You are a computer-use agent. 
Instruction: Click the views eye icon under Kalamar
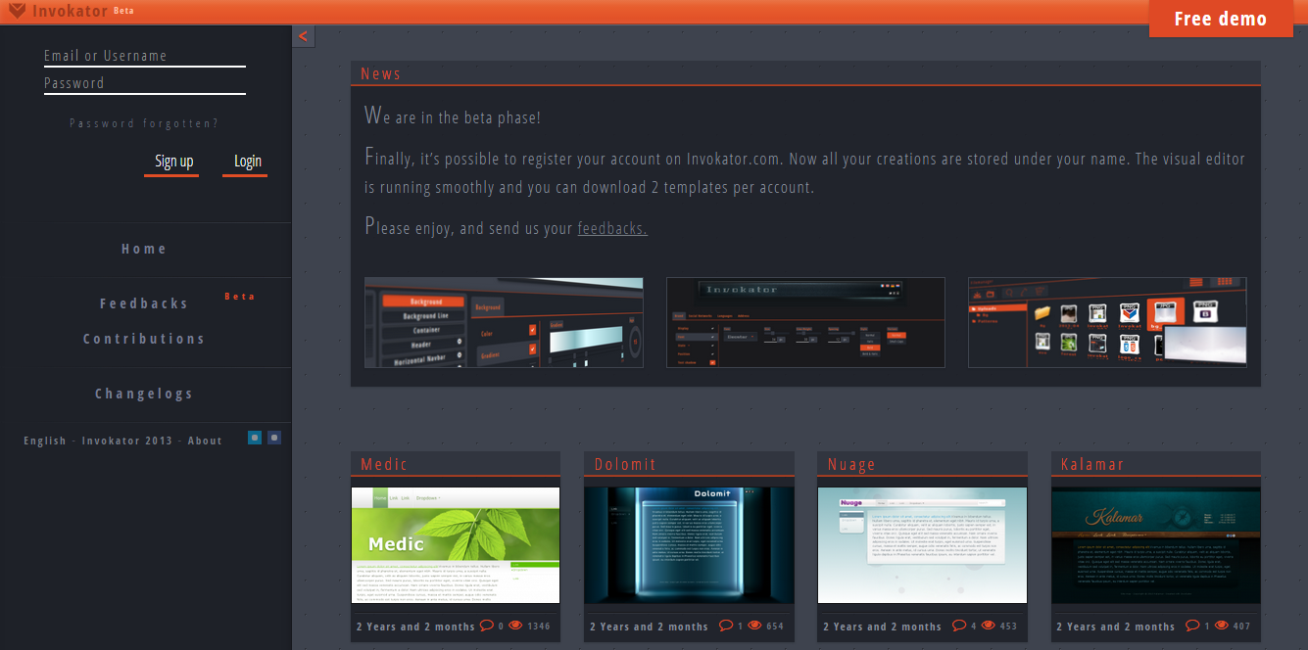1221,626
